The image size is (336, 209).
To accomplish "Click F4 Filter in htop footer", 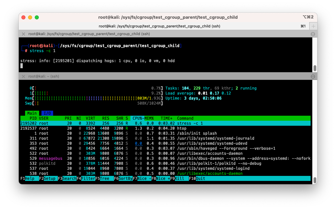I will coord(86,179).
